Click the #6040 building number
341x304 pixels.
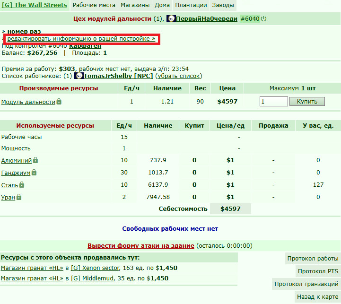coord(250,19)
